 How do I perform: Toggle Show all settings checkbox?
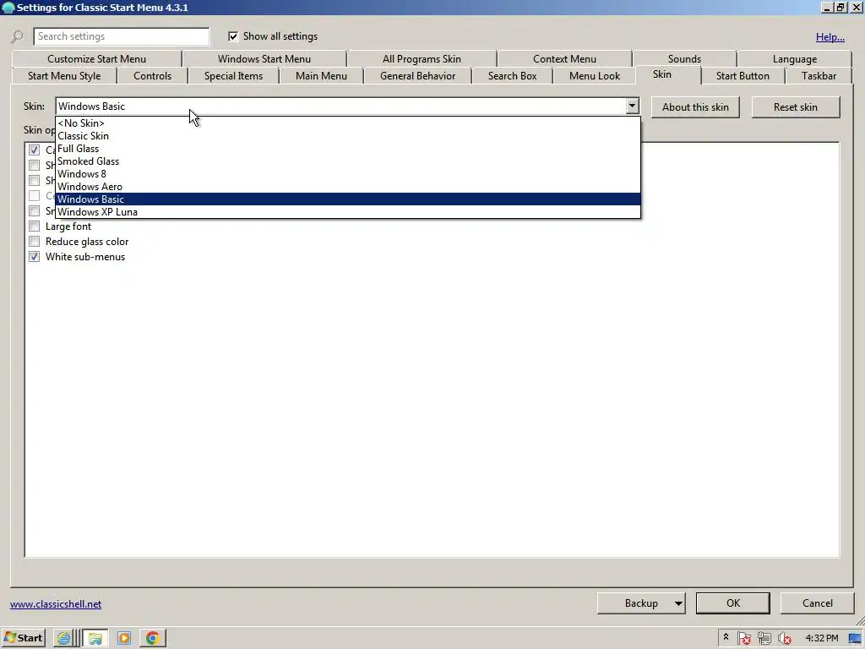point(233,36)
